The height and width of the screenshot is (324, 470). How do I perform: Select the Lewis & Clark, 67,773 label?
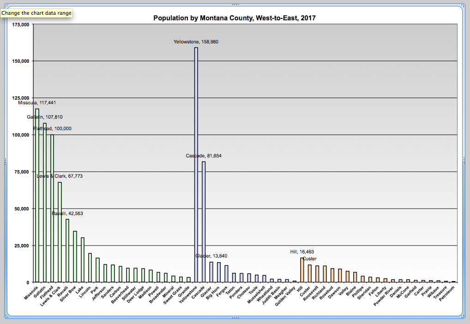coord(59,176)
